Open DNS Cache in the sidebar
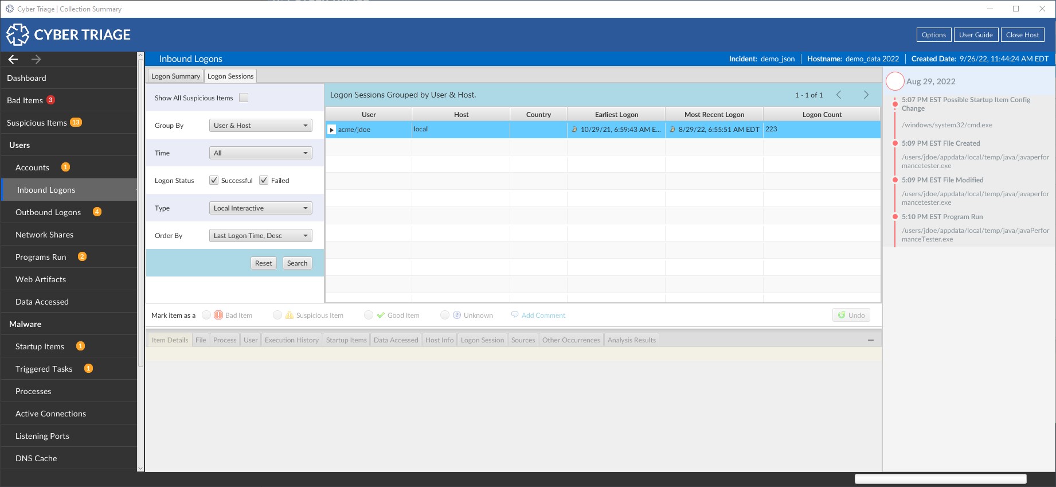This screenshot has height=487, width=1056. click(69, 458)
